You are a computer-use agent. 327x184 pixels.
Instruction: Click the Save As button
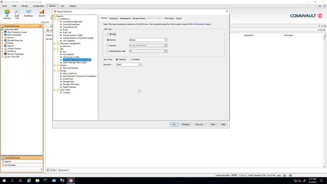pos(200,125)
